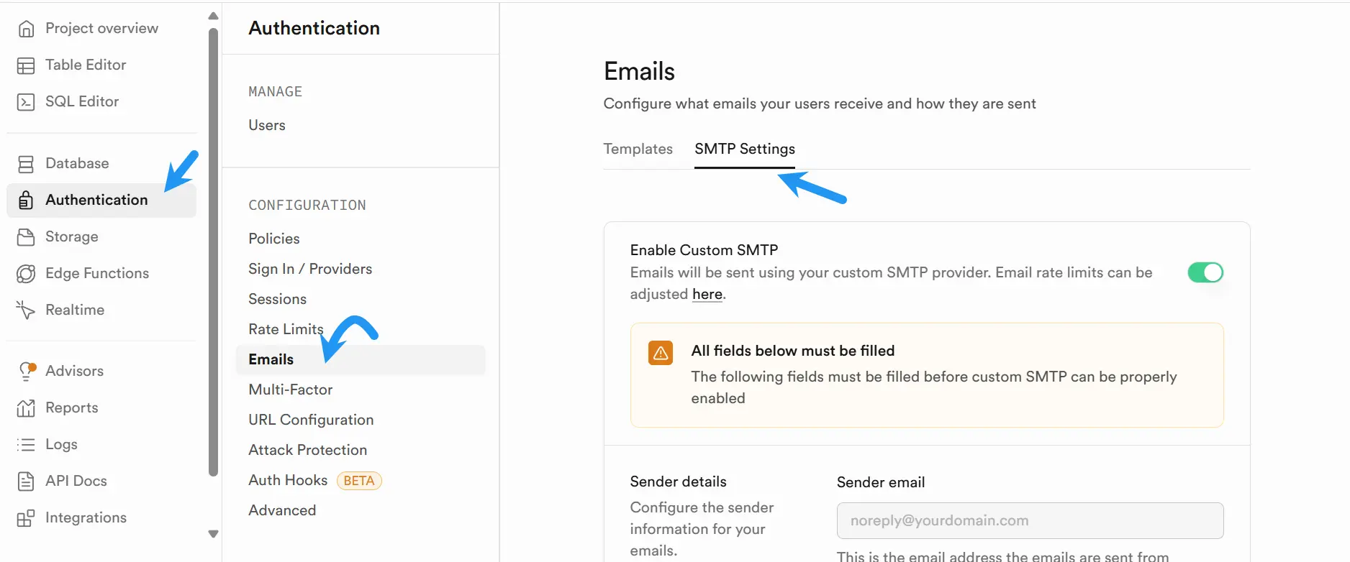This screenshot has width=1350, height=562.
Task: Click the Sender email input field
Action: point(1030,520)
